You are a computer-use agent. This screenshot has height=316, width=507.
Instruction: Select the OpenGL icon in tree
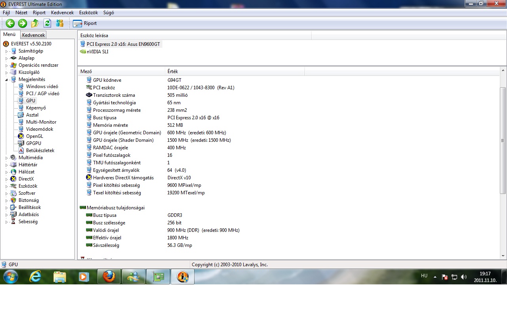point(21,136)
